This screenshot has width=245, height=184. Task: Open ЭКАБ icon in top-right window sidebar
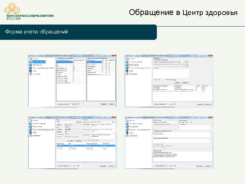127,71
